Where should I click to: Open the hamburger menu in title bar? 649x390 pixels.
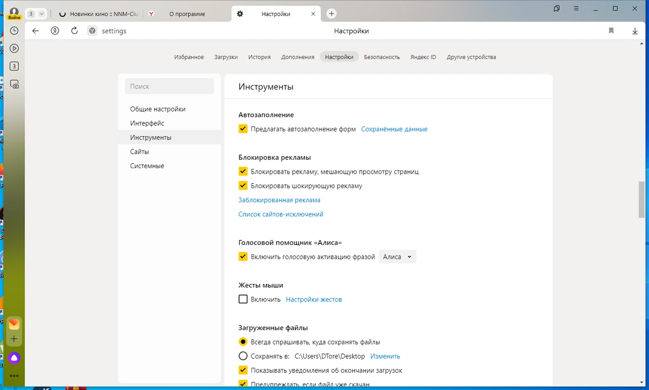point(576,9)
